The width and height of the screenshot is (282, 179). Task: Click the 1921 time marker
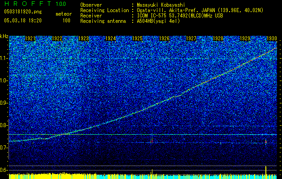[x=30, y=38]
